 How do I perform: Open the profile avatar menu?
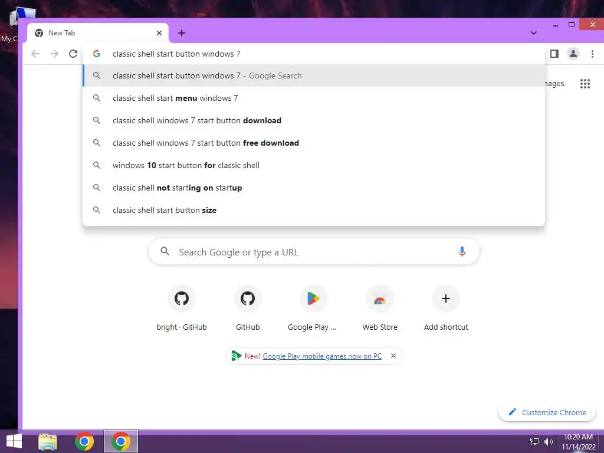tap(573, 54)
